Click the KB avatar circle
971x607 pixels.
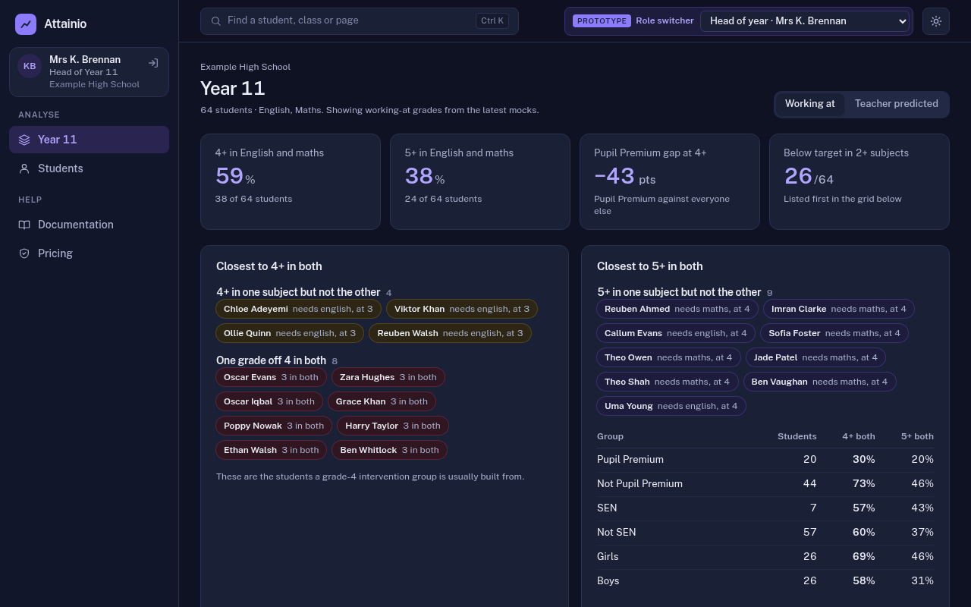[30, 66]
